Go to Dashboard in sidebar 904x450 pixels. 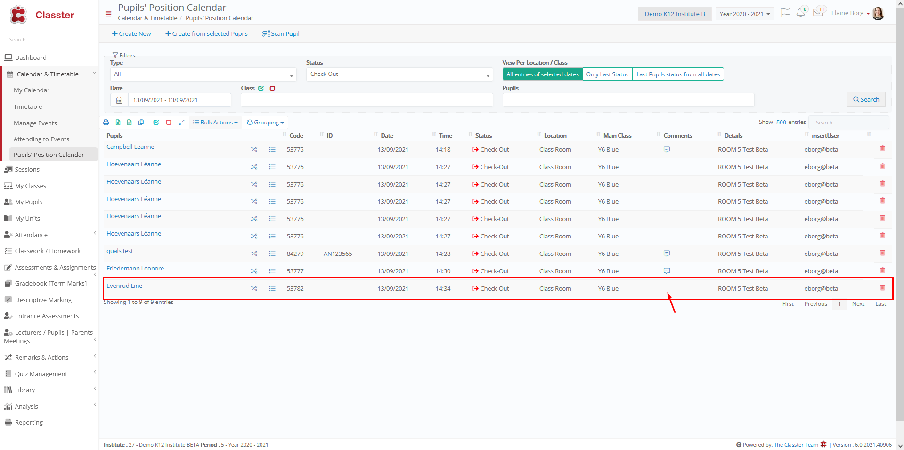click(31, 58)
